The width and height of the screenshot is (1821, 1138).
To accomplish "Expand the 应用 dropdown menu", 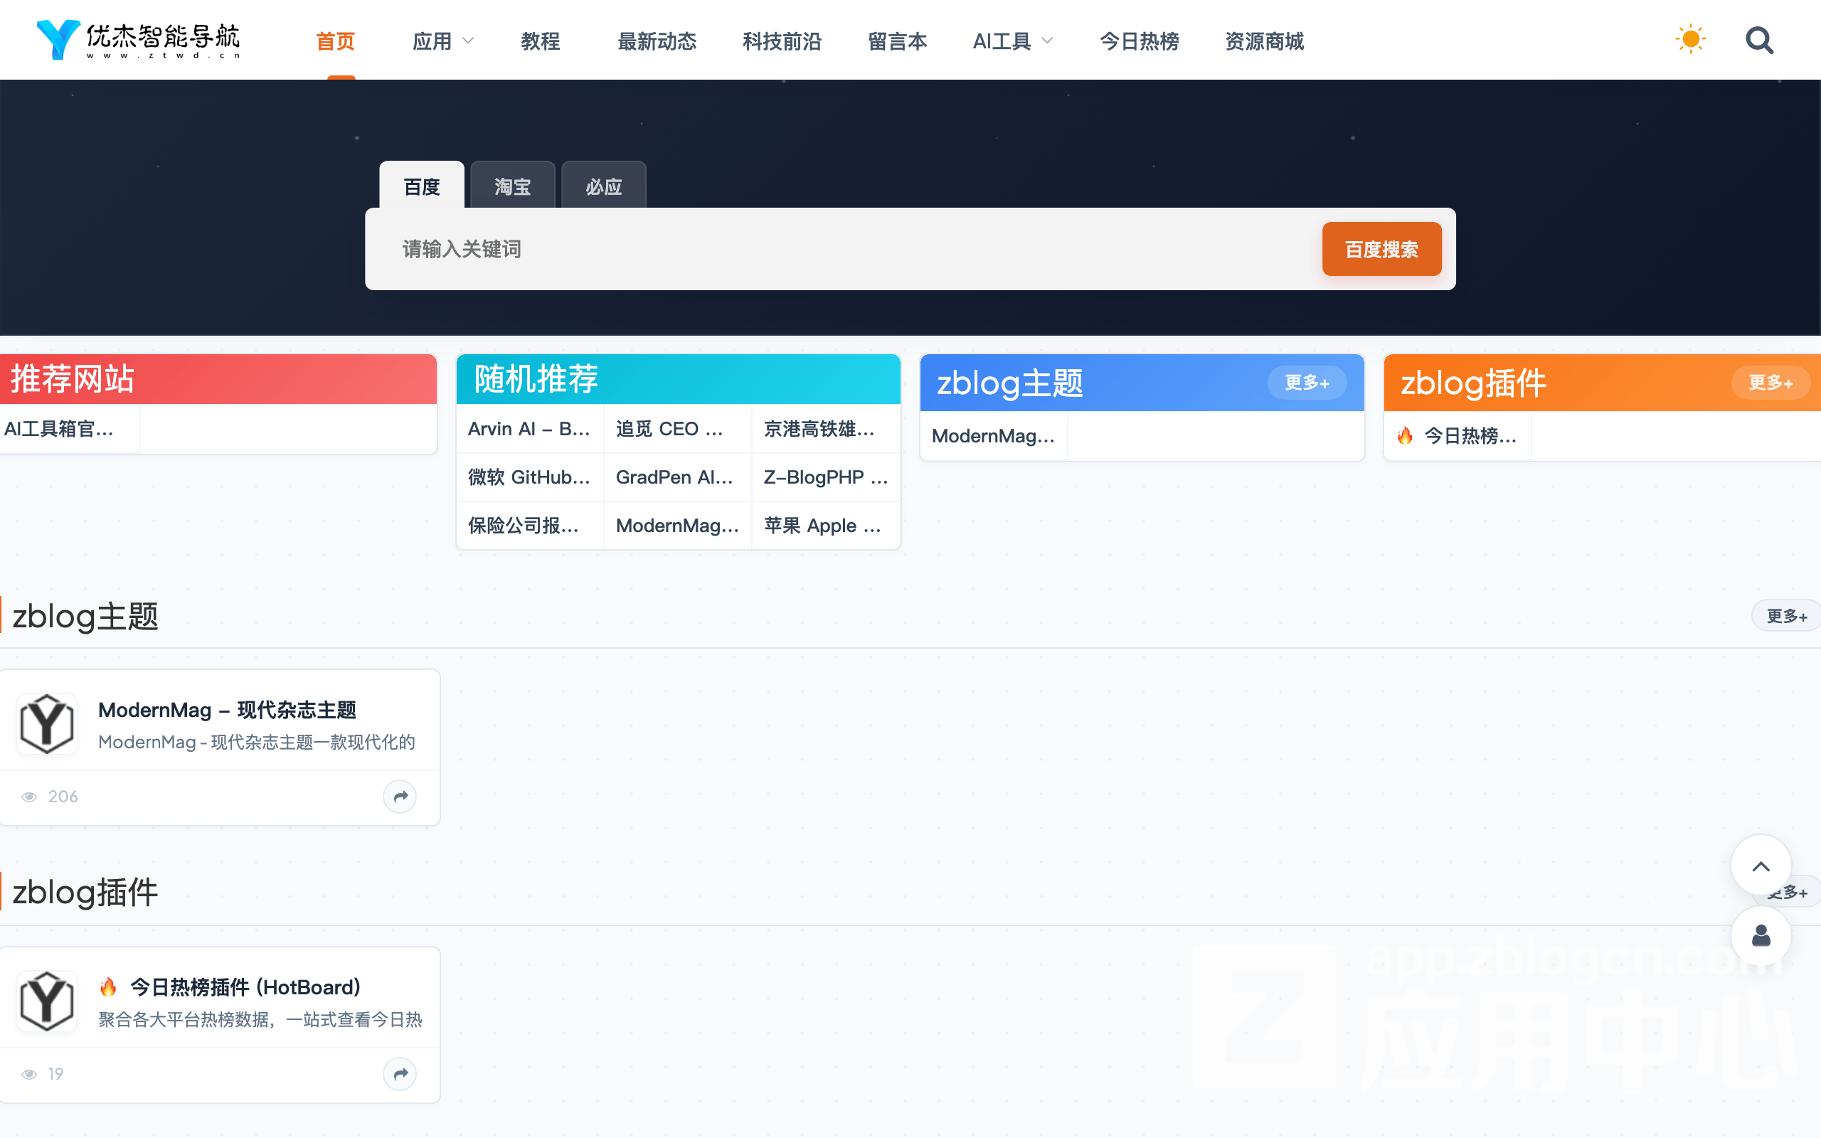I will coord(443,41).
